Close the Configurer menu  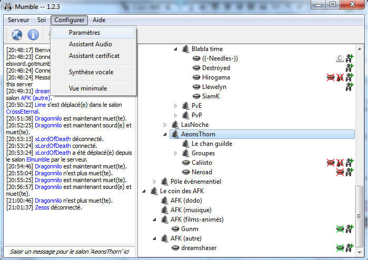(69, 20)
